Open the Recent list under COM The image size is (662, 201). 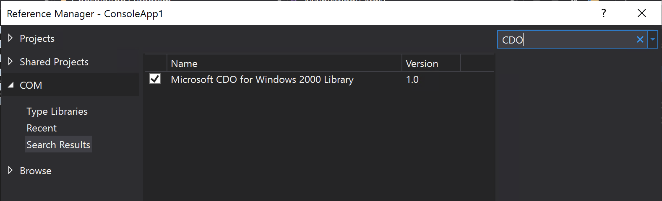[x=42, y=128]
